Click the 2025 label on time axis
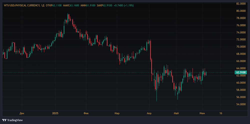Viewport: 250px width, 124px height. 55,113
